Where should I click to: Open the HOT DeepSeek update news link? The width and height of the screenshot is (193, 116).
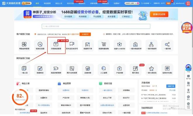(x=157, y=113)
